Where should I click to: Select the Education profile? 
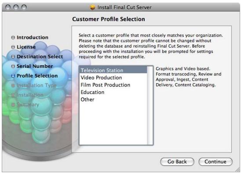pyautogui.click(x=113, y=92)
